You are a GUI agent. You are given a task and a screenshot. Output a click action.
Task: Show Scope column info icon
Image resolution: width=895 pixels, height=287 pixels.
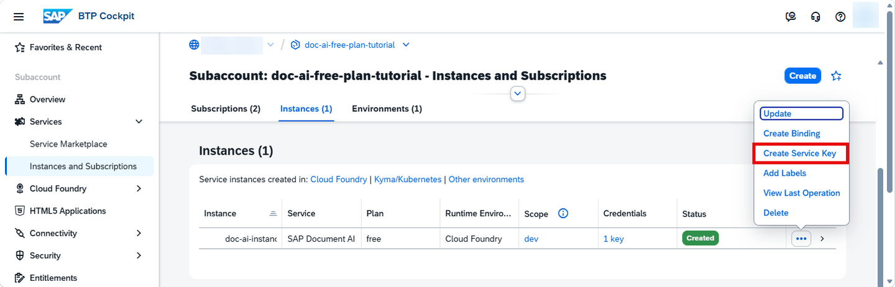(x=563, y=213)
